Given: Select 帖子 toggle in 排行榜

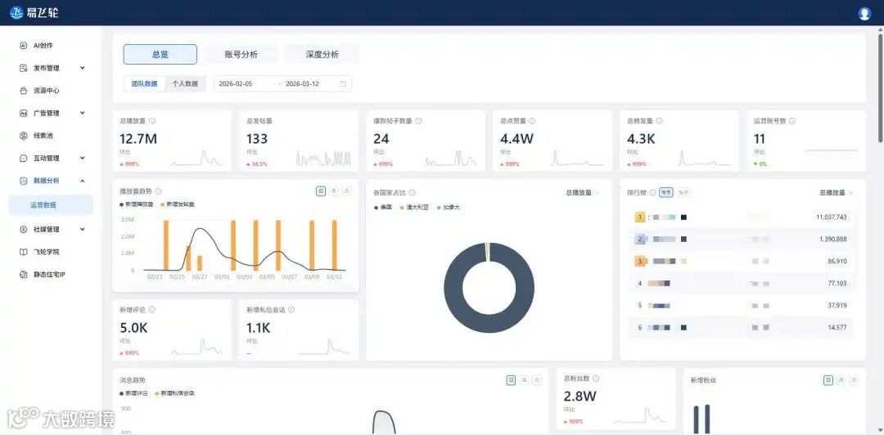Looking at the screenshot, I should pos(683,193).
